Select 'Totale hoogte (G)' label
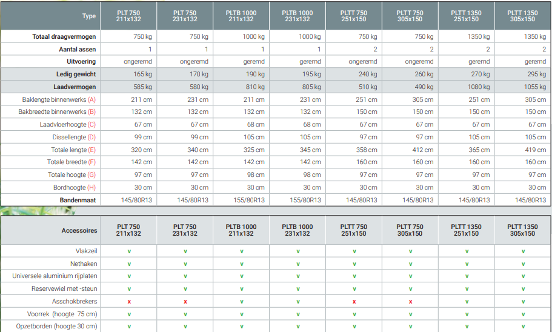The width and height of the screenshot is (552, 332). point(72,175)
